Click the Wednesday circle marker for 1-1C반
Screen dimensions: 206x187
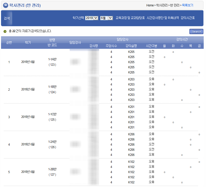coord(182,127)
